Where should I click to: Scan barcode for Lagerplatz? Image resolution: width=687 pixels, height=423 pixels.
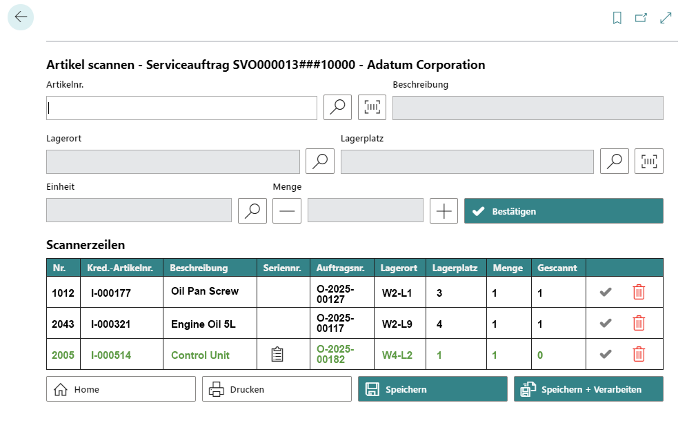coord(649,161)
